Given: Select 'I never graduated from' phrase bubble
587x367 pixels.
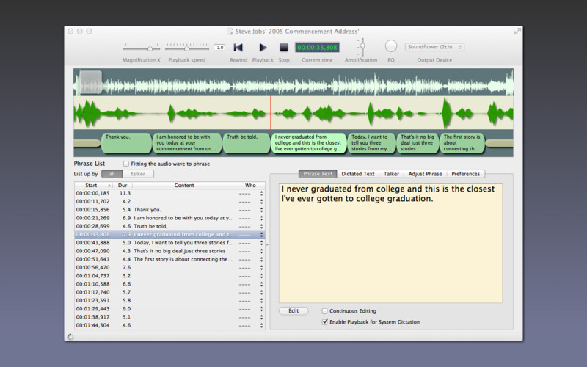Looking at the screenshot, I should click(x=309, y=143).
